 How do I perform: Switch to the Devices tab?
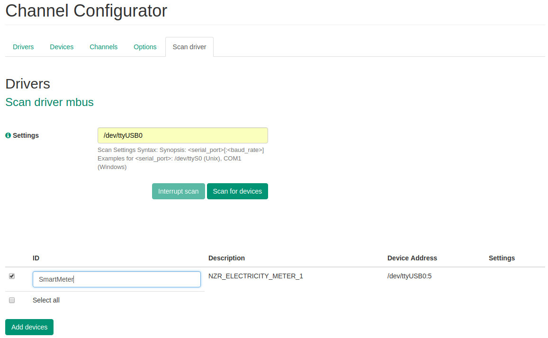62,47
